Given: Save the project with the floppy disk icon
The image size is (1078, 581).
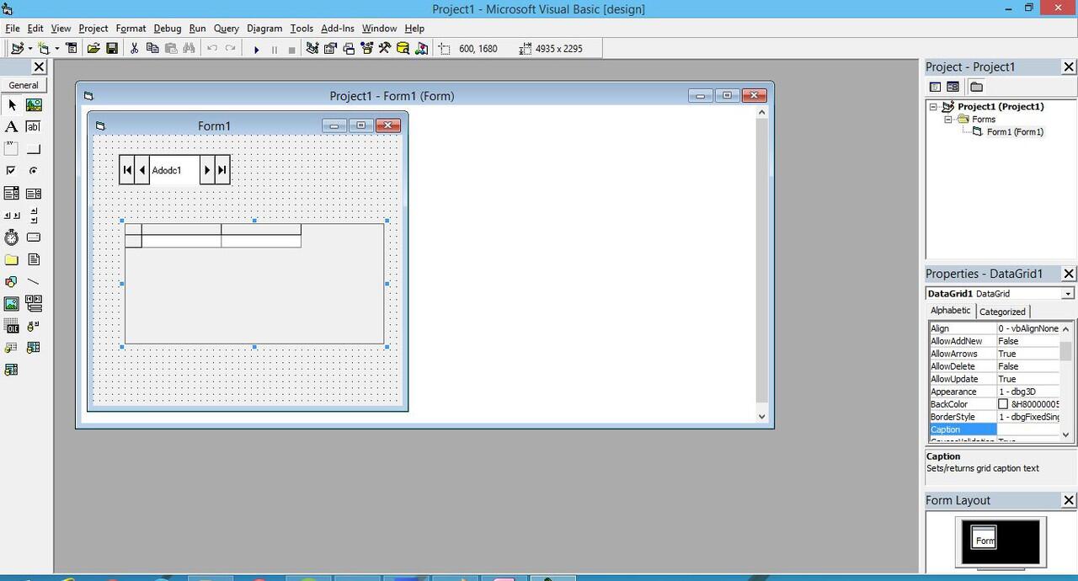Looking at the screenshot, I should [x=112, y=49].
